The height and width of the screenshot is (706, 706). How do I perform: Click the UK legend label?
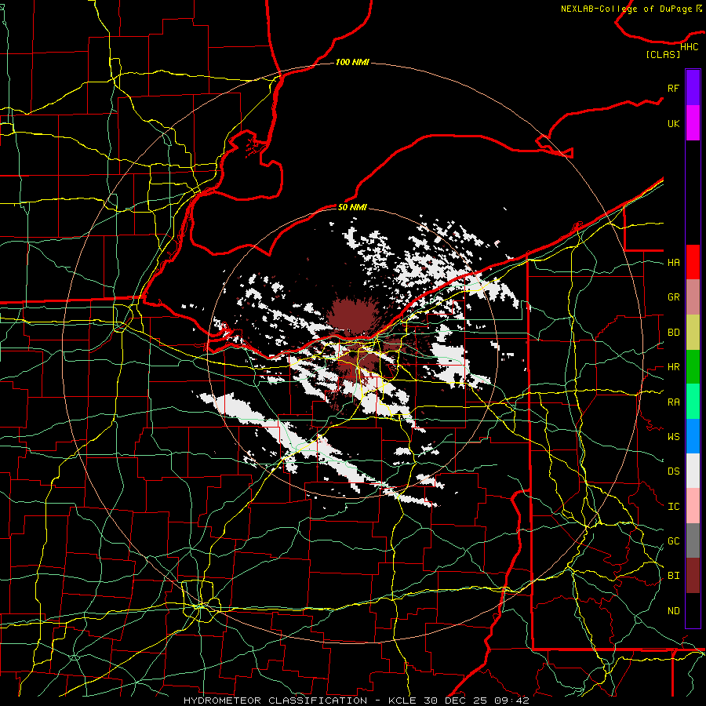tap(673, 123)
